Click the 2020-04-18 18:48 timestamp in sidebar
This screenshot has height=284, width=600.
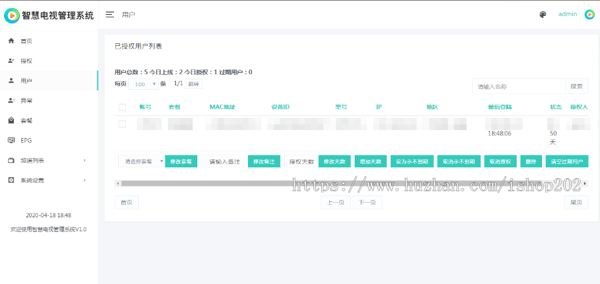pos(49,215)
